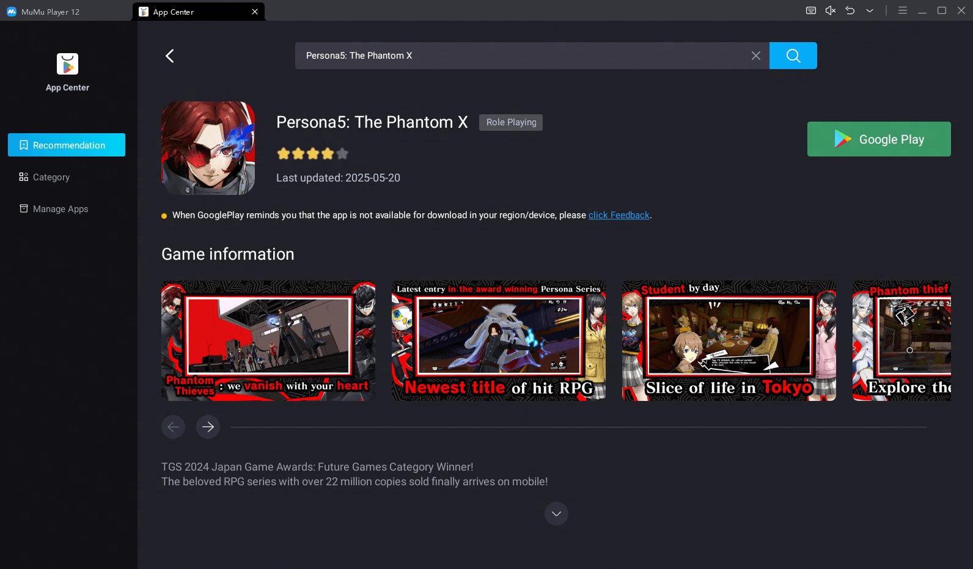The image size is (973, 569).
Task: Click the Persona5 app icon image
Action: 208,148
